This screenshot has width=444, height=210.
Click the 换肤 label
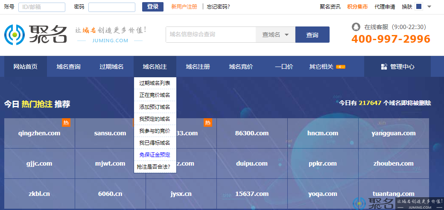[407, 7]
